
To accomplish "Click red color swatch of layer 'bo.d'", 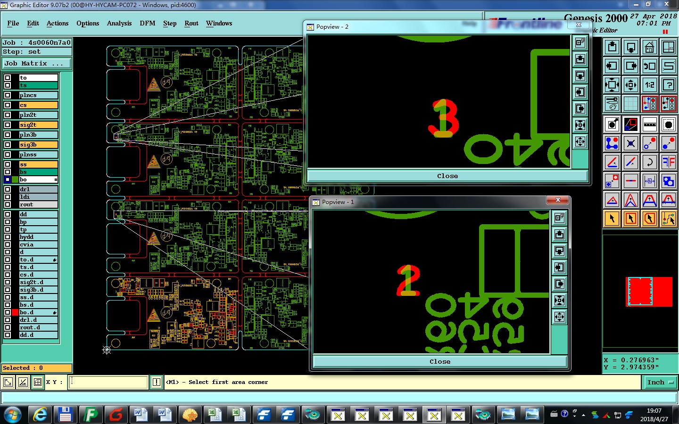I will coord(15,312).
